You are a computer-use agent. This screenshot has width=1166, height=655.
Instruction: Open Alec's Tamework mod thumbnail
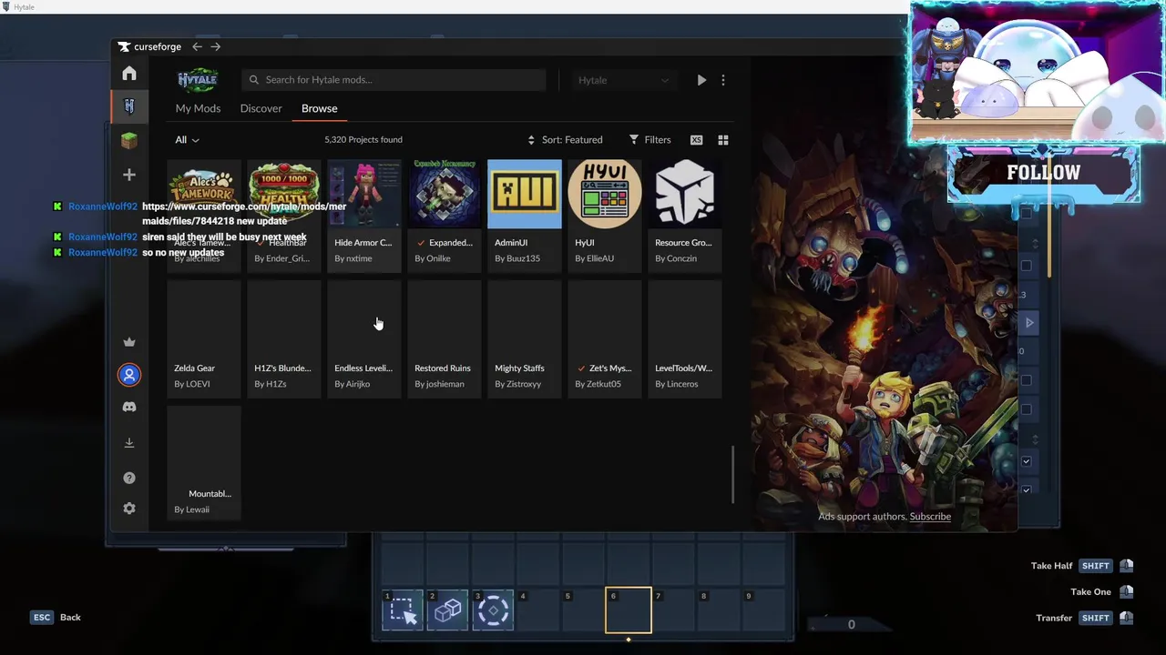pos(204,194)
